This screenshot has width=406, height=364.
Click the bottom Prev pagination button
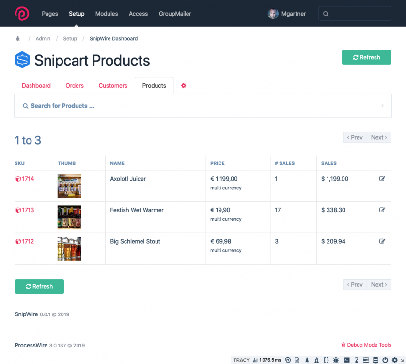tap(355, 284)
